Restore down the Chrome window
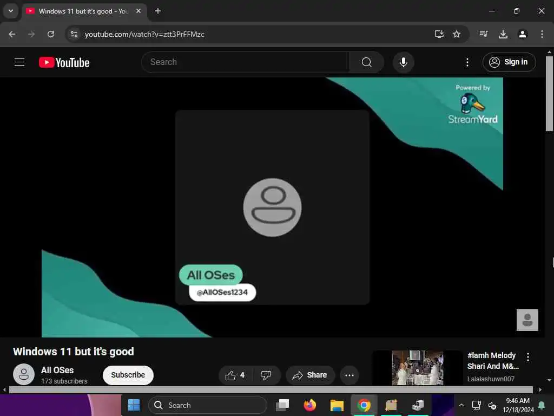This screenshot has width=554, height=416. click(517, 11)
